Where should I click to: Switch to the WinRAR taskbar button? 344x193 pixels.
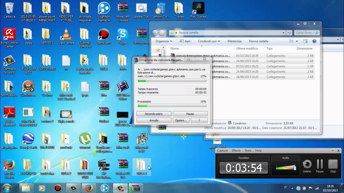pos(136,188)
